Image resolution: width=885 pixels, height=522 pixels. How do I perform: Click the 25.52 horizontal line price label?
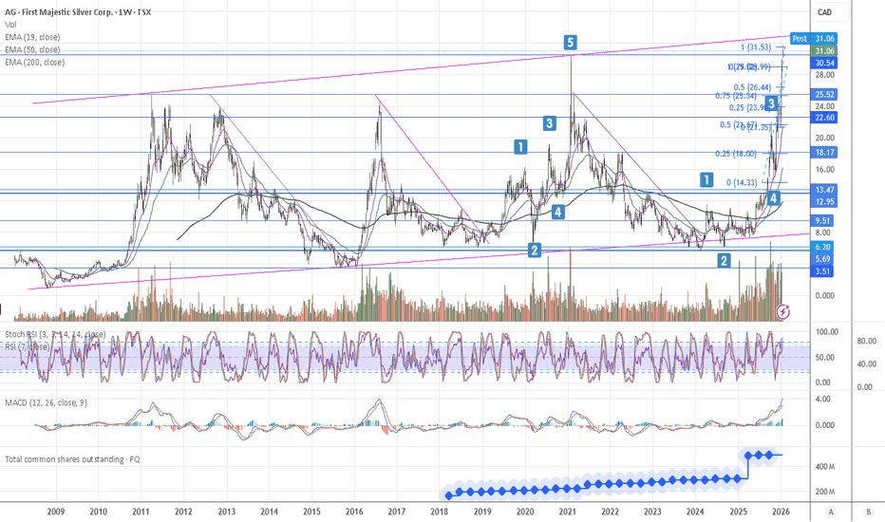[824, 95]
